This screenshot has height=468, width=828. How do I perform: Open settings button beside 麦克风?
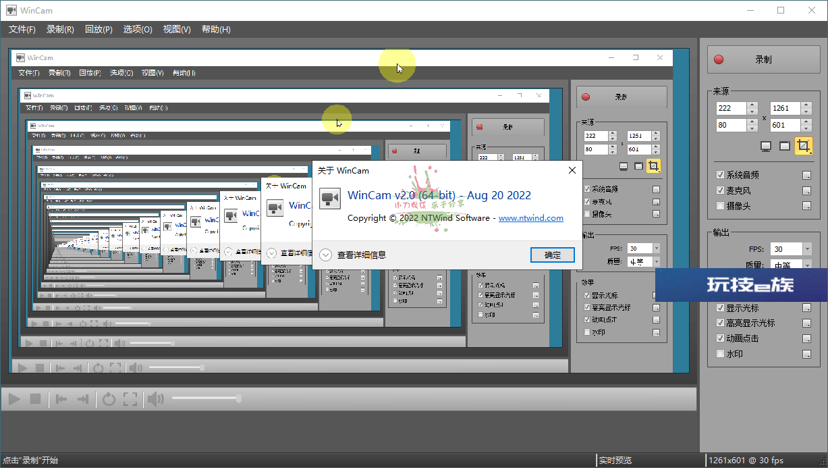806,190
